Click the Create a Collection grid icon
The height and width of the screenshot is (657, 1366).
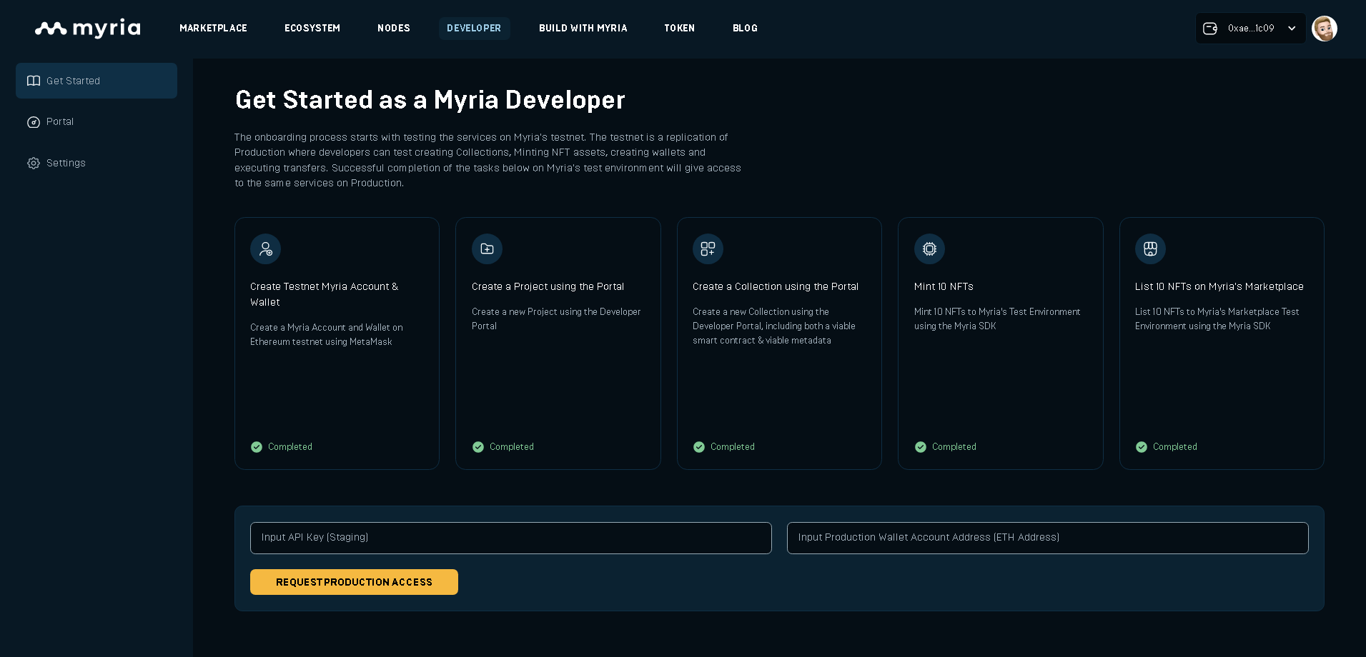click(x=708, y=249)
